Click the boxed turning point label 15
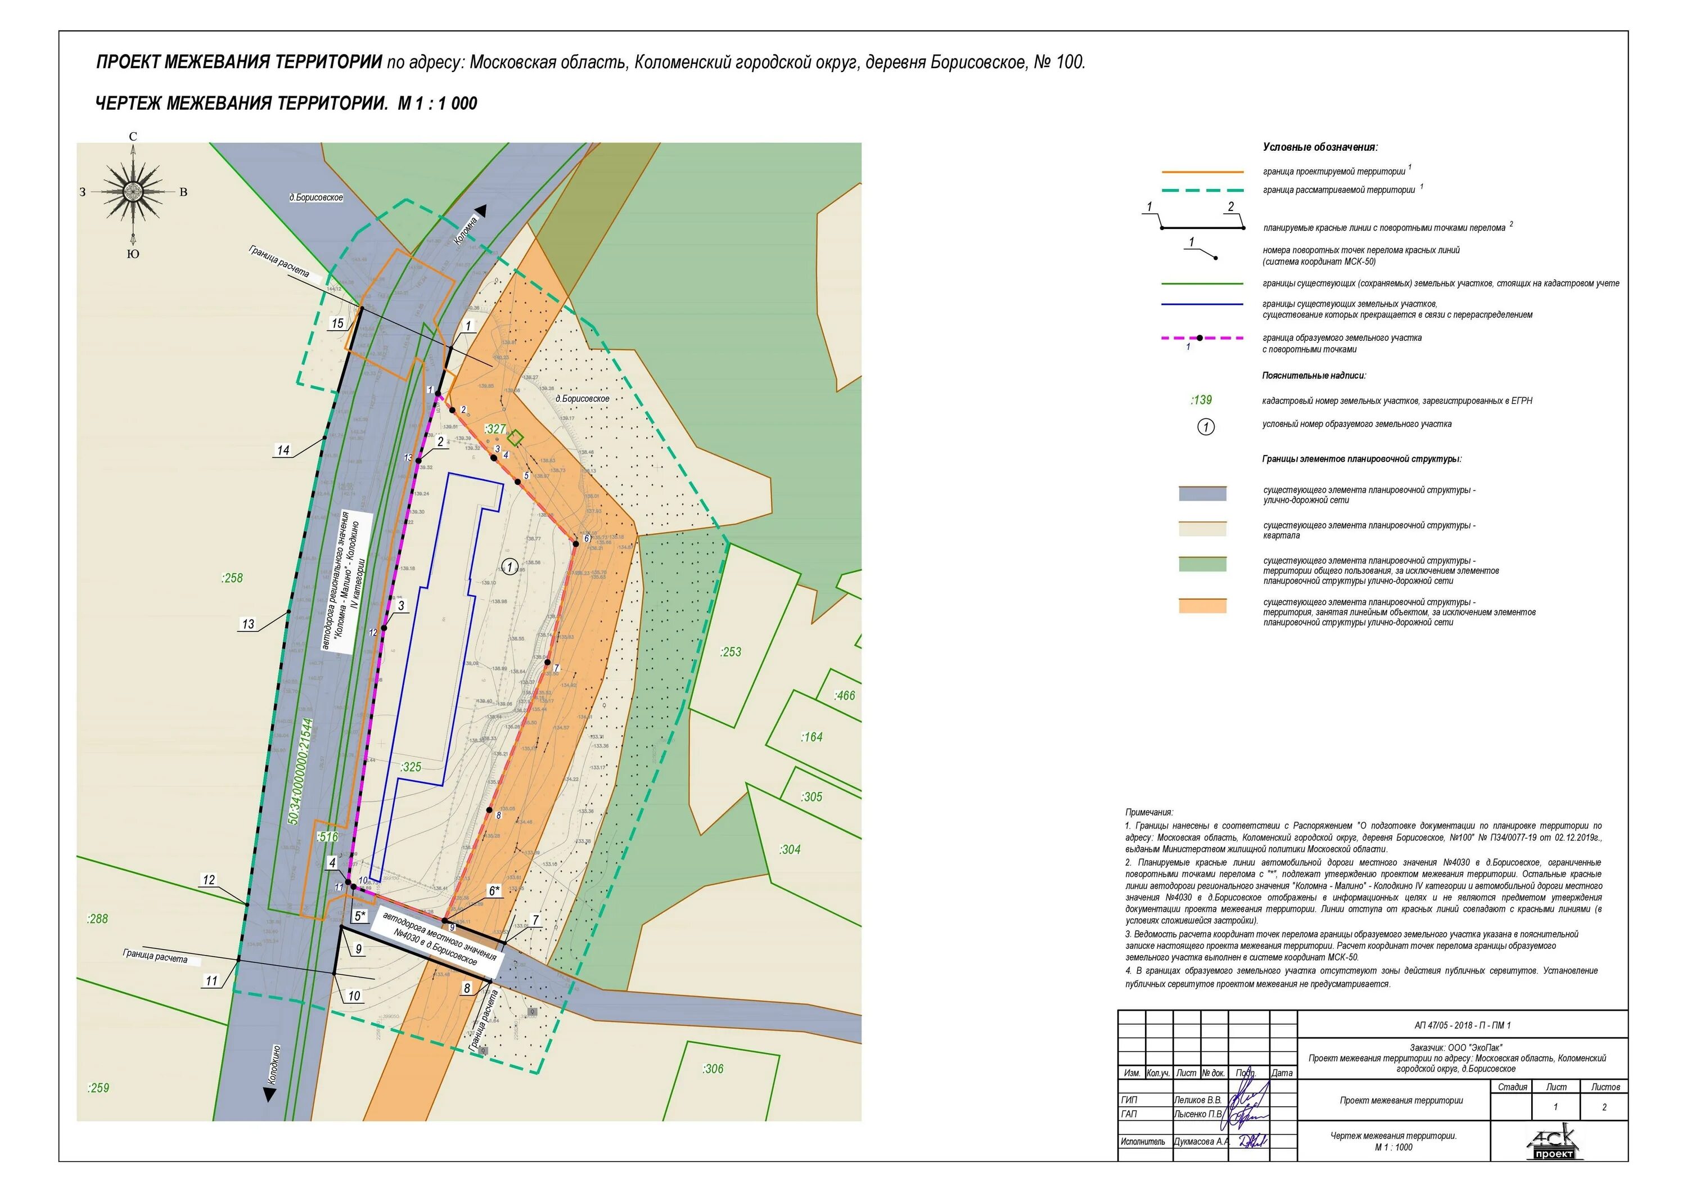The width and height of the screenshot is (1687, 1193). (x=337, y=323)
